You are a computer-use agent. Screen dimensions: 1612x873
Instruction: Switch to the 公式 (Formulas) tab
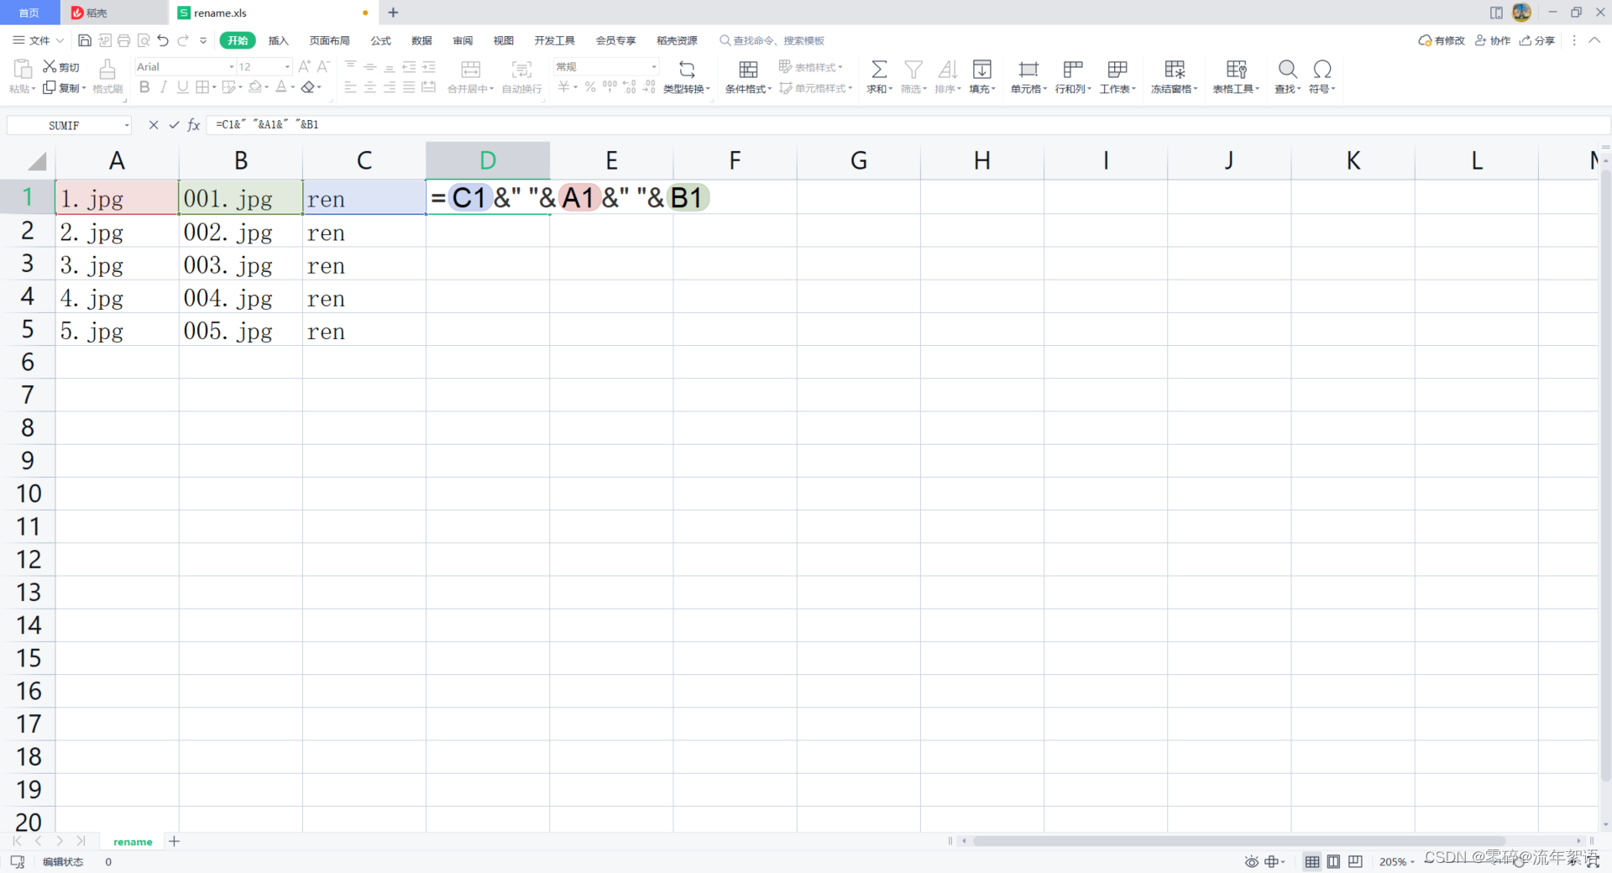pos(380,40)
